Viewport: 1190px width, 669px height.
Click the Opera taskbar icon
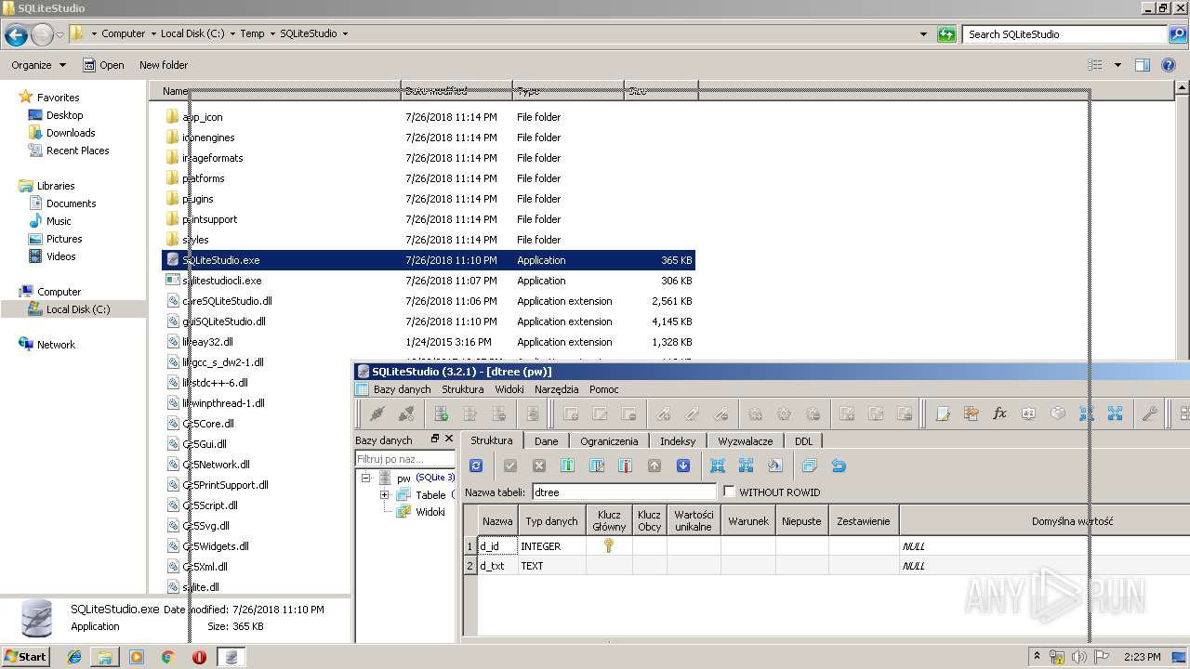[x=199, y=657]
